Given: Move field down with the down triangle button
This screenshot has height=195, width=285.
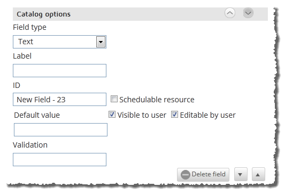Looking at the screenshot, I should [x=241, y=174].
